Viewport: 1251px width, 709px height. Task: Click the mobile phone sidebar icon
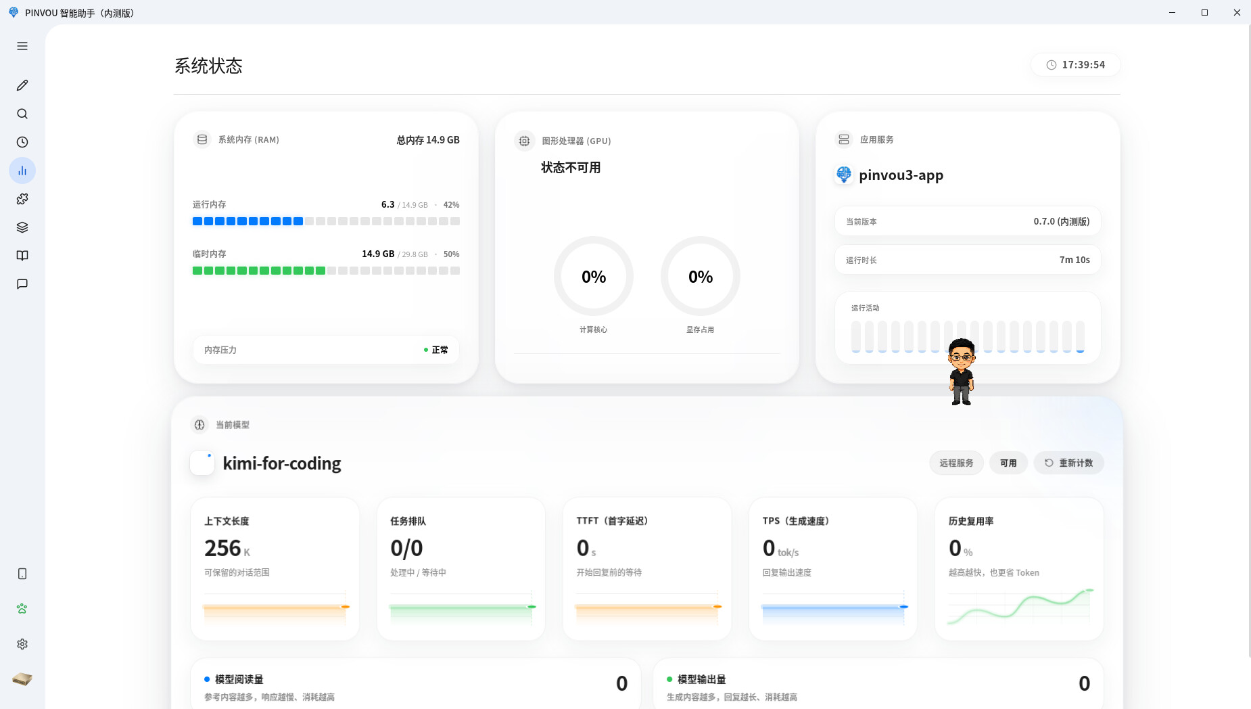[x=22, y=574]
